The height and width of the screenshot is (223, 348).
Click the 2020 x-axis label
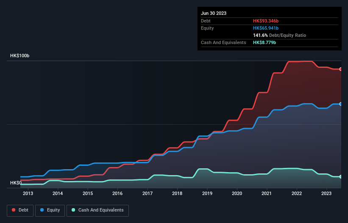point(237,193)
